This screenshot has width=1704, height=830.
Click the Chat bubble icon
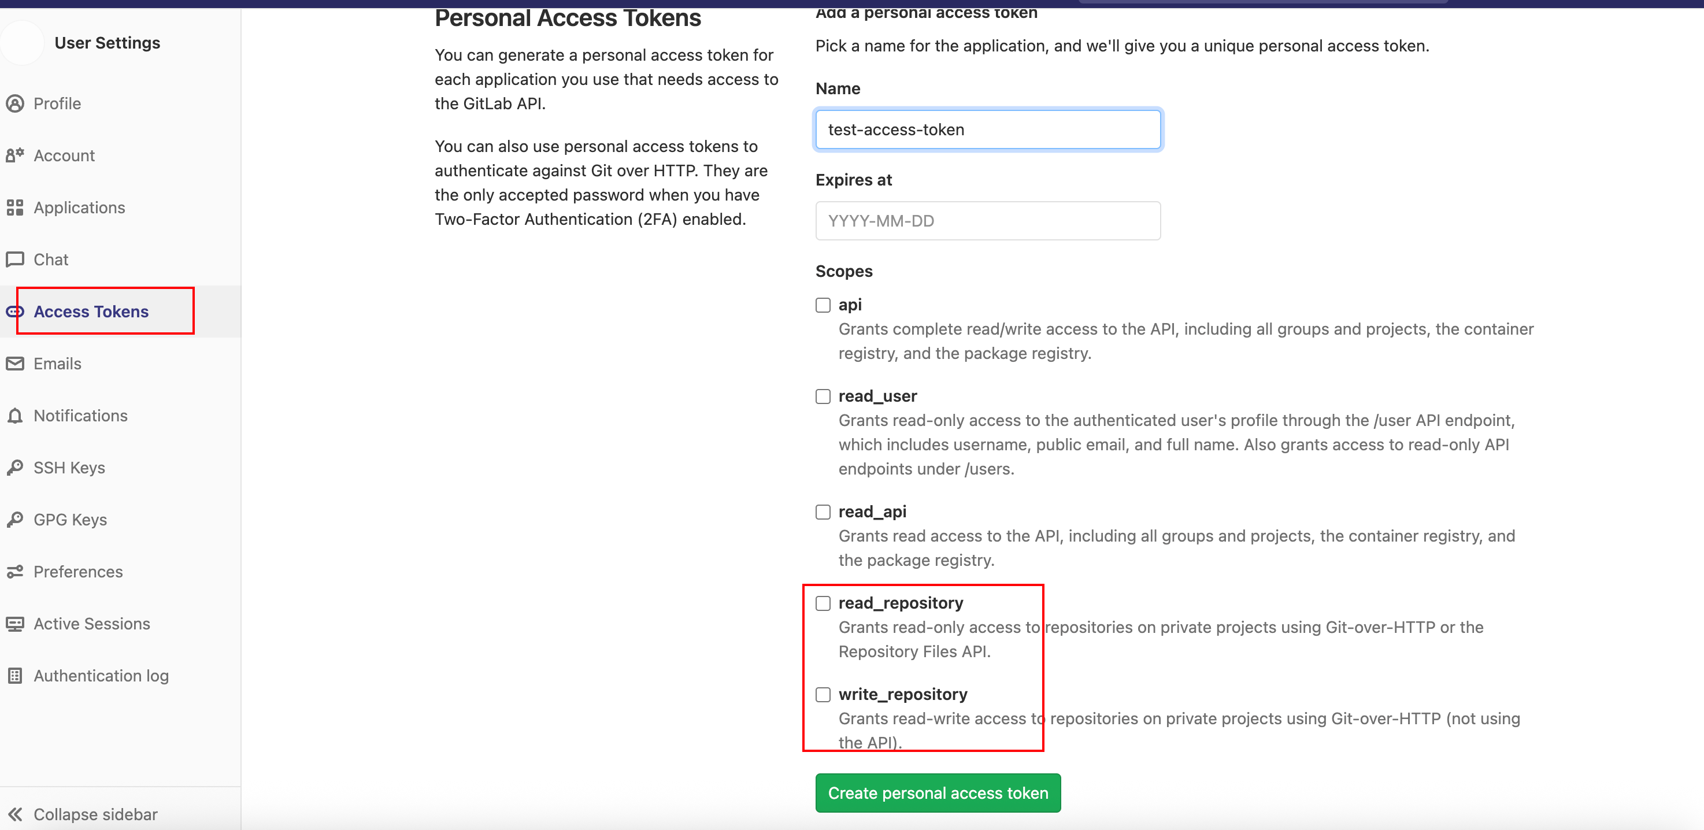(15, 260)
